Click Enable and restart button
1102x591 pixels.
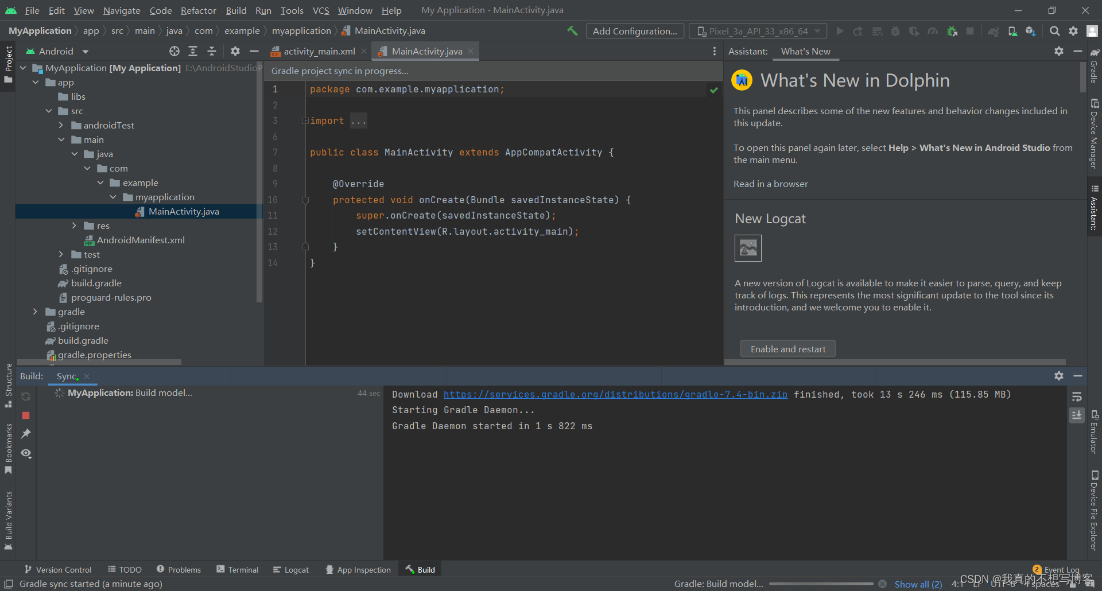point(788,349)
